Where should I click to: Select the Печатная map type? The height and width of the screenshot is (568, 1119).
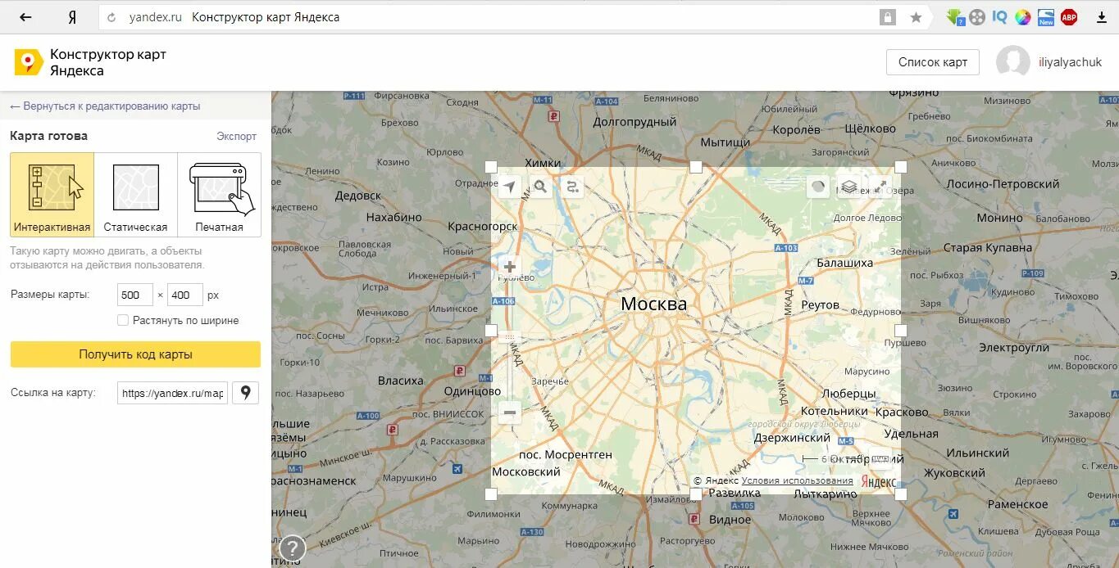pyautogui.click(x=220, y=195)
